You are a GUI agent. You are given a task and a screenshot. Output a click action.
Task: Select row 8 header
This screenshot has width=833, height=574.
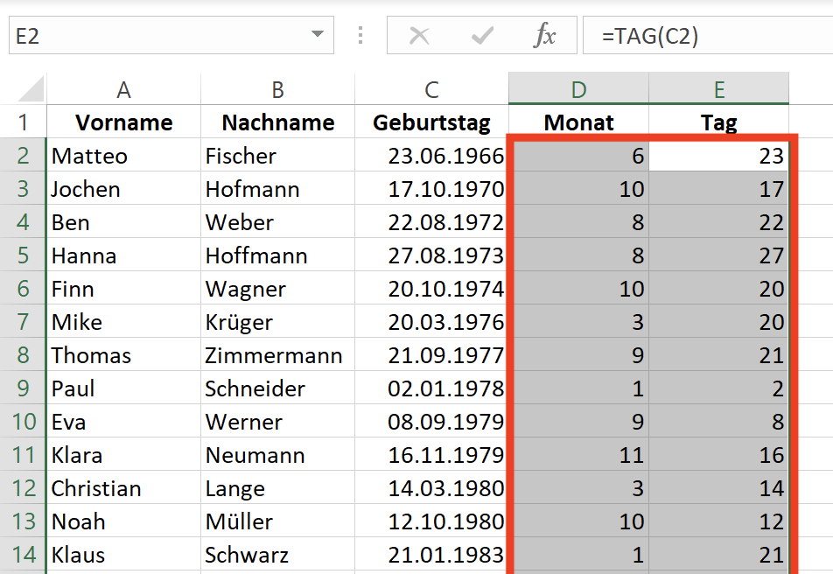[24, 354]
